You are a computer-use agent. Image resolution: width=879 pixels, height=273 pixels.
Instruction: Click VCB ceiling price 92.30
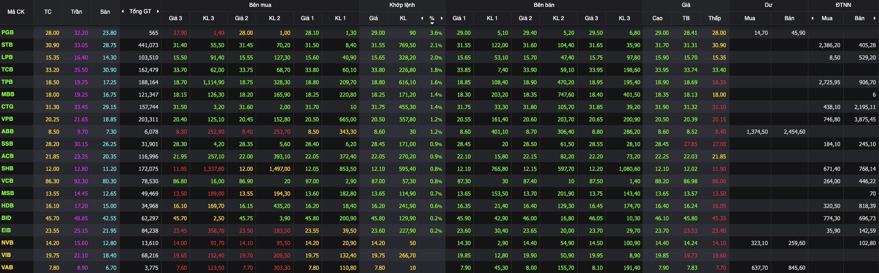click(x=81, y=181)
